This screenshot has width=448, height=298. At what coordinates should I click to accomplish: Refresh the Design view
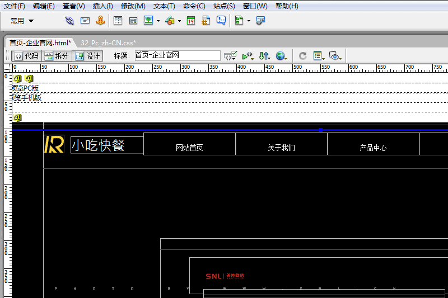pyautogui.click(x=303, y=55)
